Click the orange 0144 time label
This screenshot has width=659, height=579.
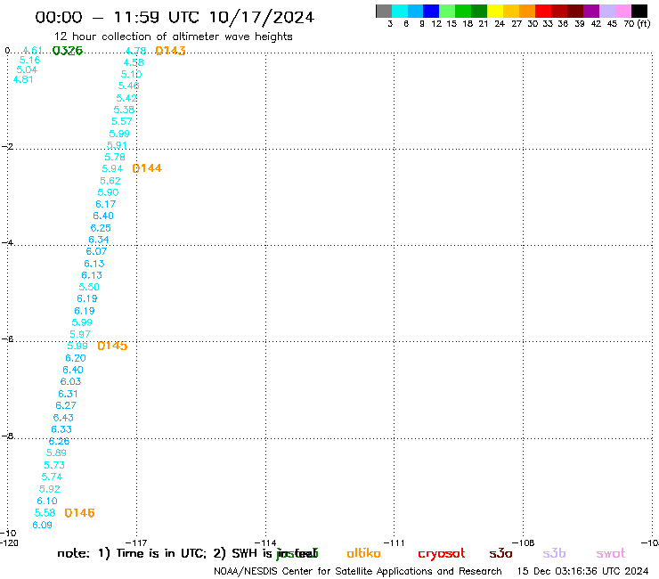coord(147,168)
